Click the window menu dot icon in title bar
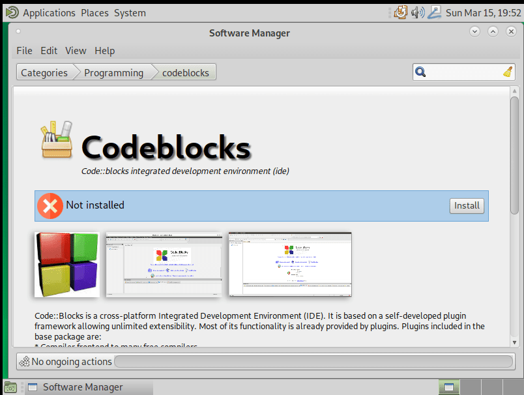This screenshot has height=395, width=524. click(18, 31)
